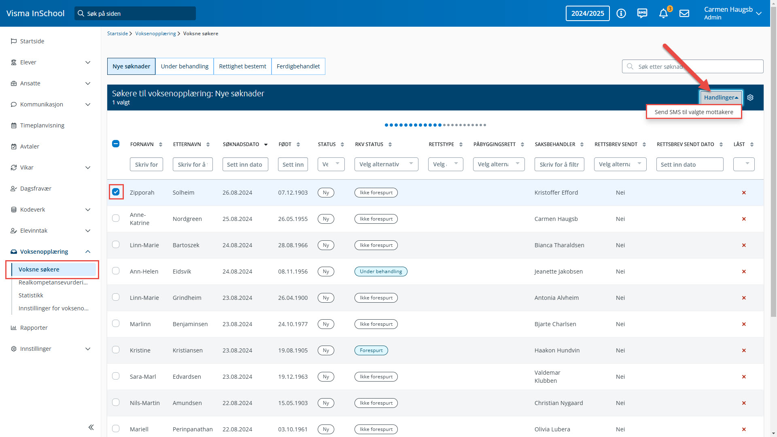Open the mail envelope icon

684,13
